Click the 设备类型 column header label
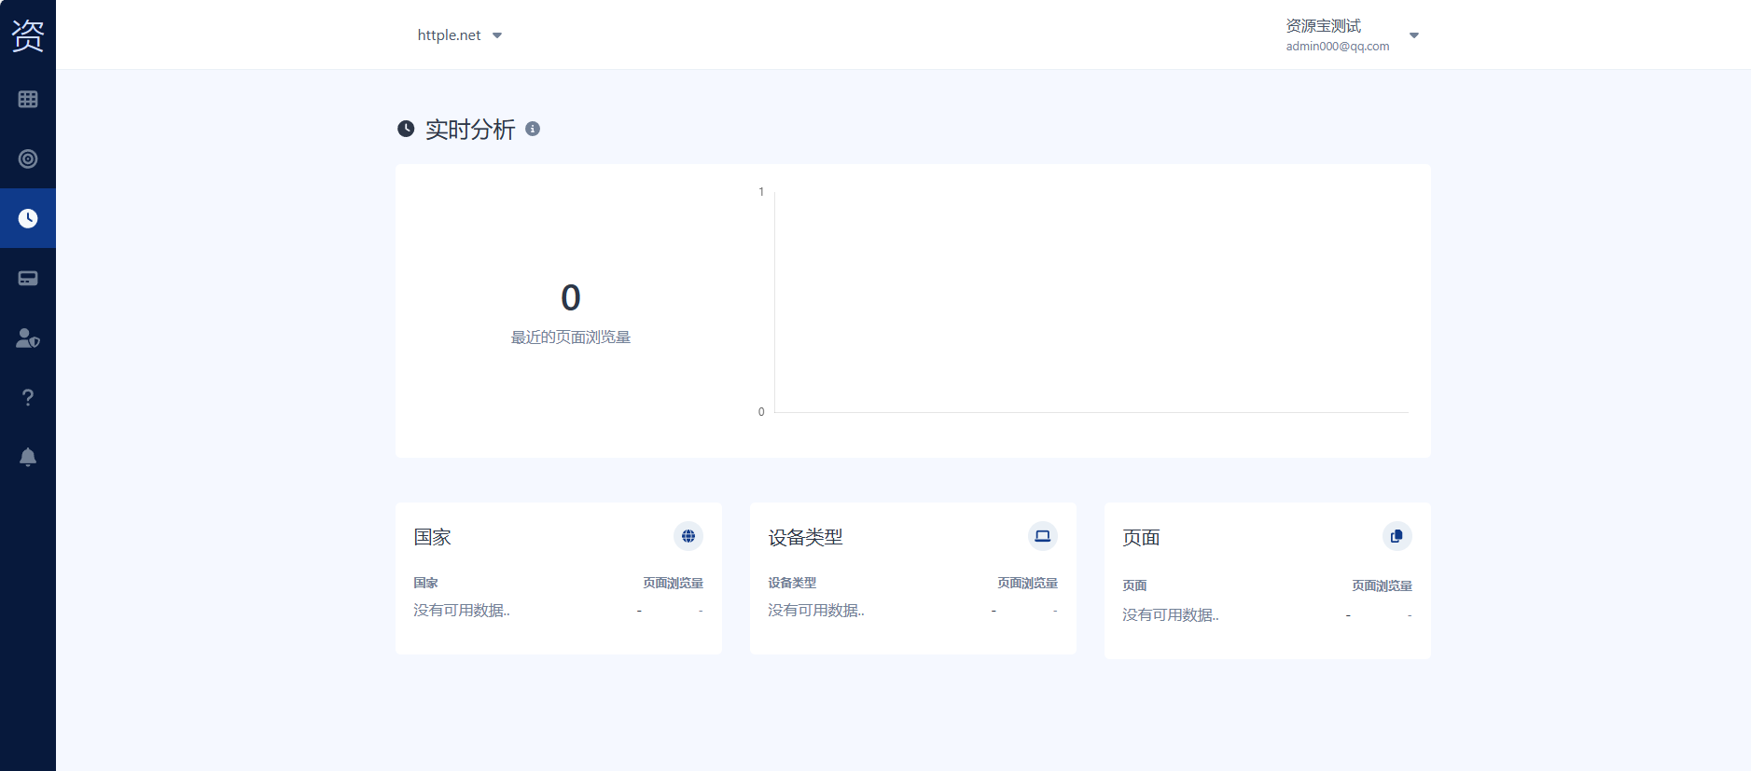Viewport: 1751px width, 771px height. click(x=792, y=583)
